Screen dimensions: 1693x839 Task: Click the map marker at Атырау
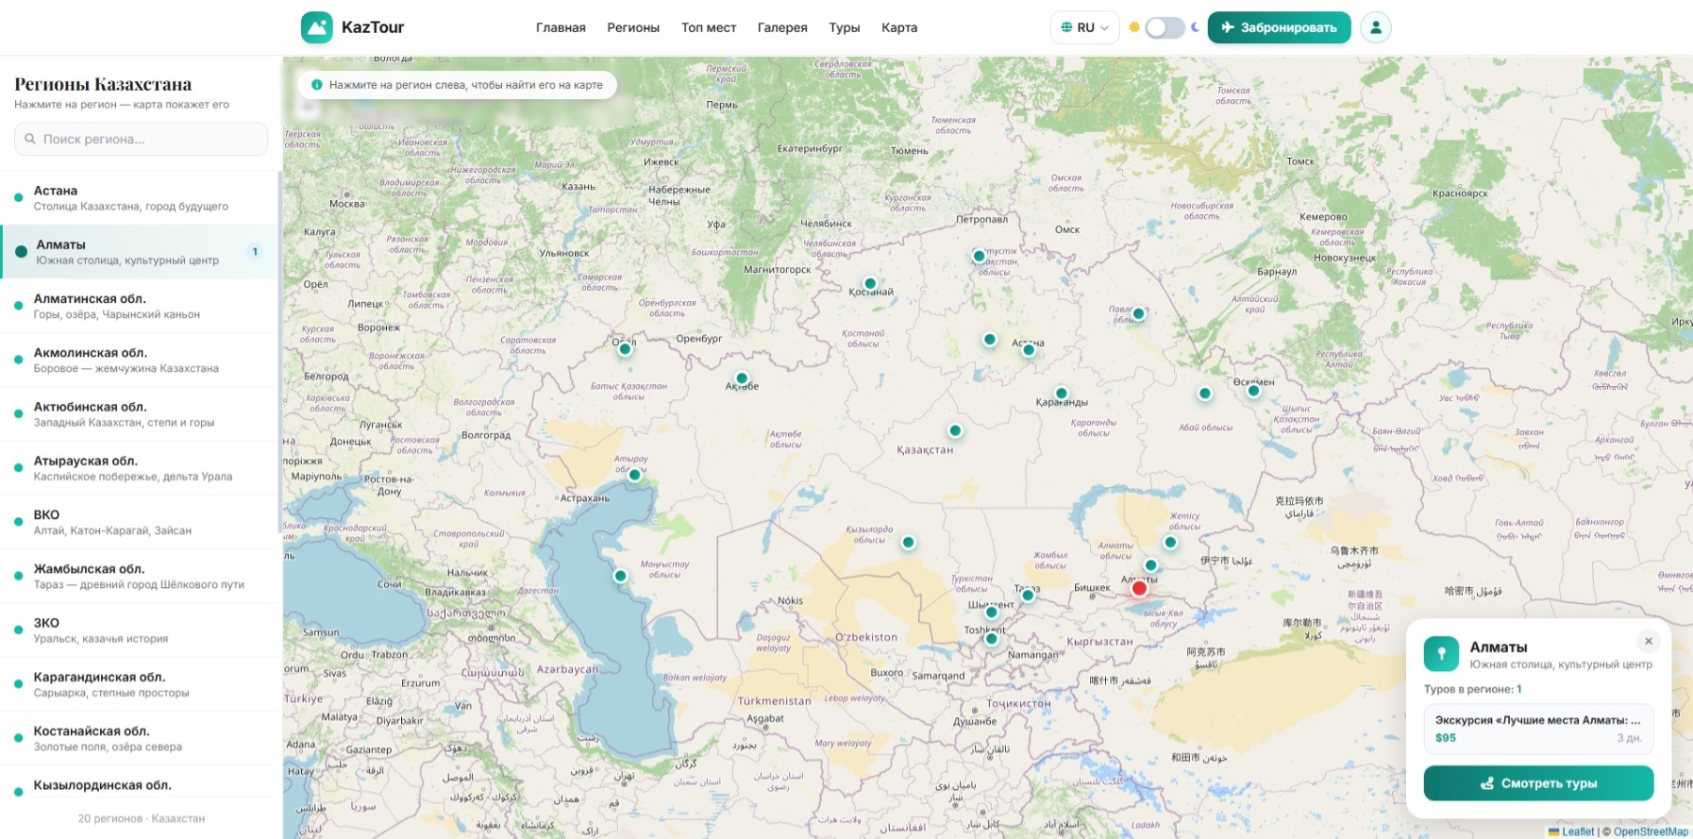(x=635, y=475)
